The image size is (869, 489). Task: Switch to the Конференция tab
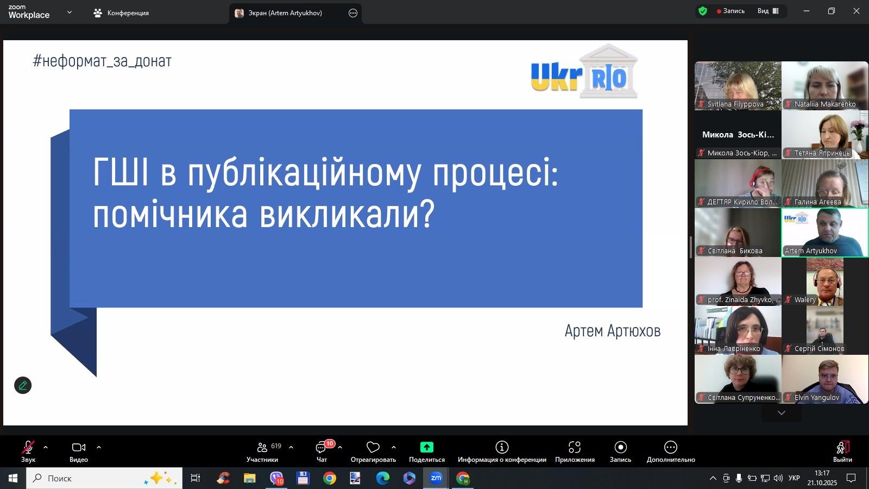tap(121, 13)
